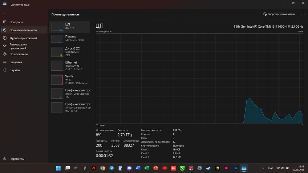This screenshot has width=308, height=173.
Task: Open the Wi-Fi network tray icon
Action: click(x=278, y=168)
